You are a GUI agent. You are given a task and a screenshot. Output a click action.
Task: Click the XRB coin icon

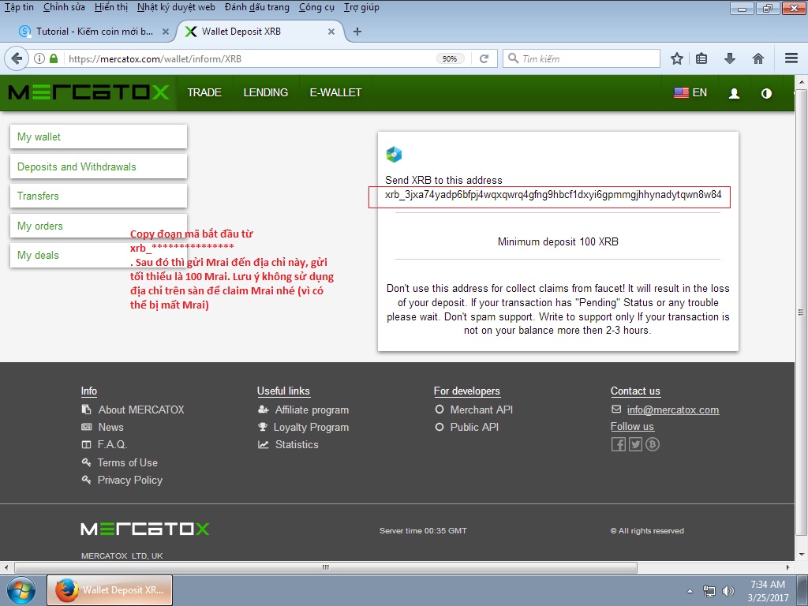tap(394, 154)
